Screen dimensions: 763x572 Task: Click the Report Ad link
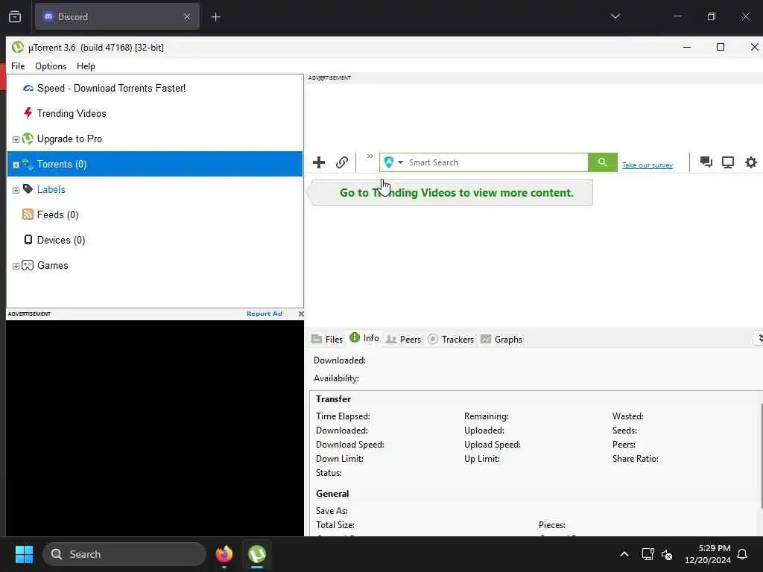[x=265, y=314]
